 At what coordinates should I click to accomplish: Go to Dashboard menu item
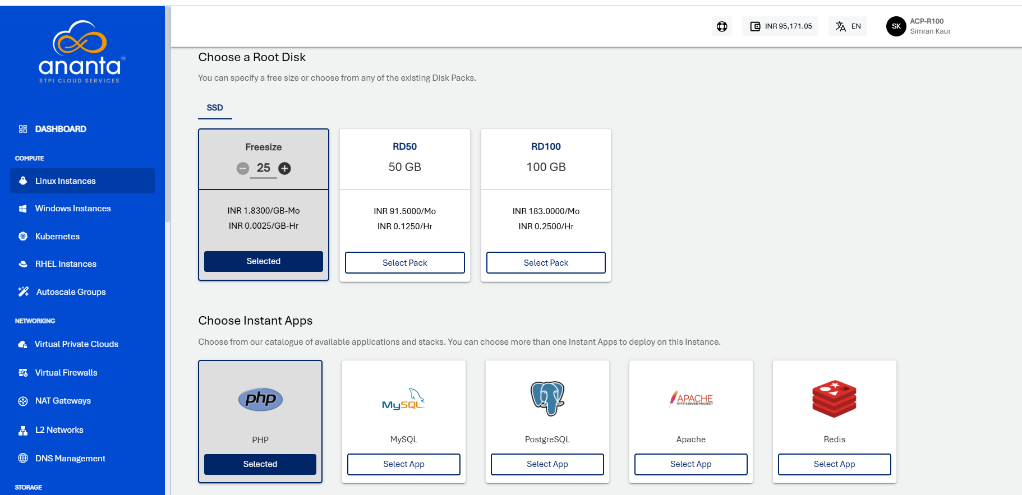[61, 129]
